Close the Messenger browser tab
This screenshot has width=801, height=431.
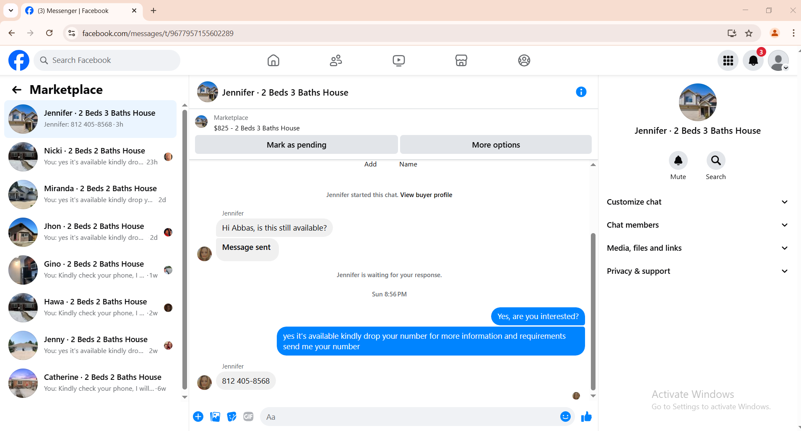[x=134, y=10]
